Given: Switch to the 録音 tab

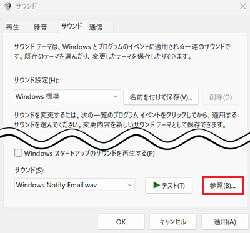Looking at the screenshot, I should click(x=44, y=27).
